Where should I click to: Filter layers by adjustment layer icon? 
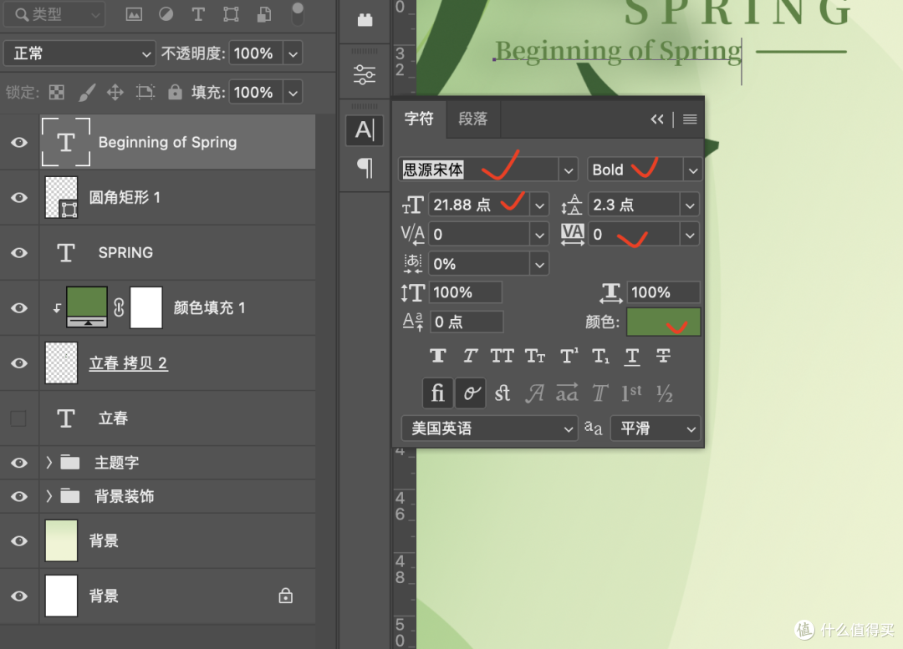tap(166, 14)
